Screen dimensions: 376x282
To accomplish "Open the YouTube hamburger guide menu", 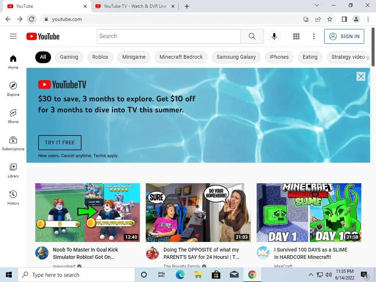I will click(13, 36).
